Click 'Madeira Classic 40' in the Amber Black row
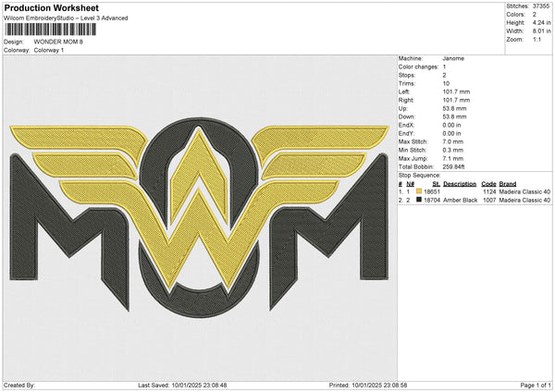Image resolution: width=555 pixels, height=392 pixels. coord(524,201)
